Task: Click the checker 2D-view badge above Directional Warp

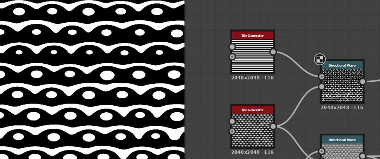Action: (320, 59)
